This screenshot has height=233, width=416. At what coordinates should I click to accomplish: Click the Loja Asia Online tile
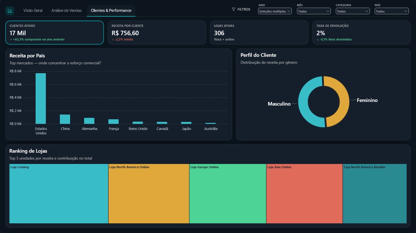[304, 194]
